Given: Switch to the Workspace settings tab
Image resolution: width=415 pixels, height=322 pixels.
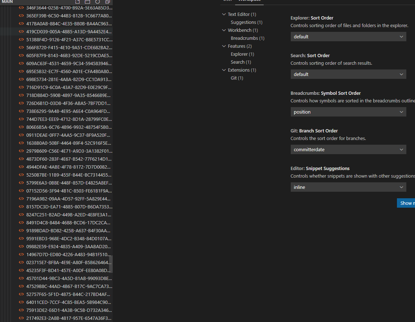Looking at the screenshot, I should click(x=249, y=1).
